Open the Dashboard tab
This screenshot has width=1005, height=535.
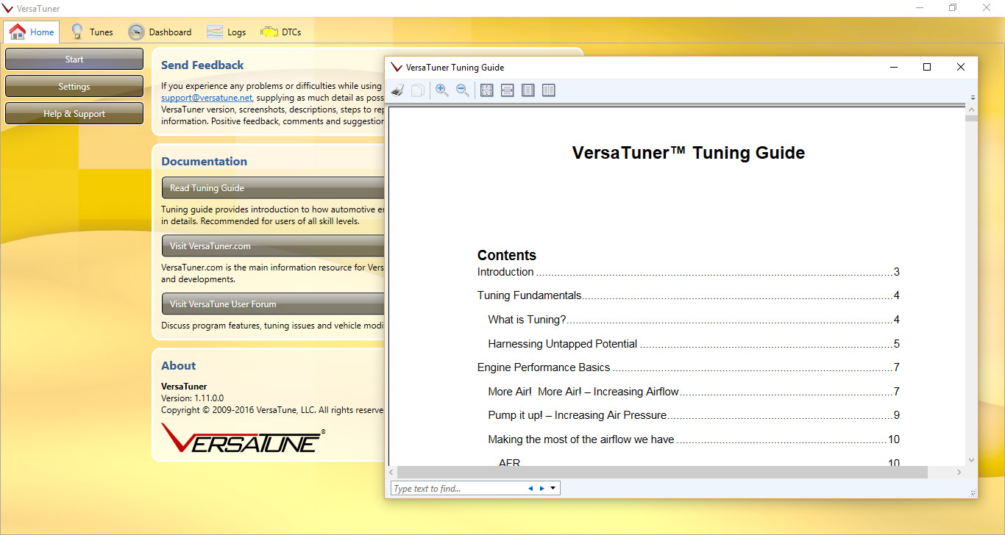pyautogui.click(x=160, y=32)
